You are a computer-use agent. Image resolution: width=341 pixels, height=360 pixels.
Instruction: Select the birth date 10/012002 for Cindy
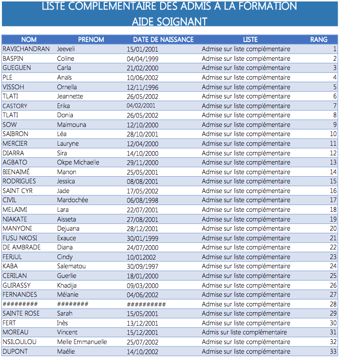(x=141, y=257)
